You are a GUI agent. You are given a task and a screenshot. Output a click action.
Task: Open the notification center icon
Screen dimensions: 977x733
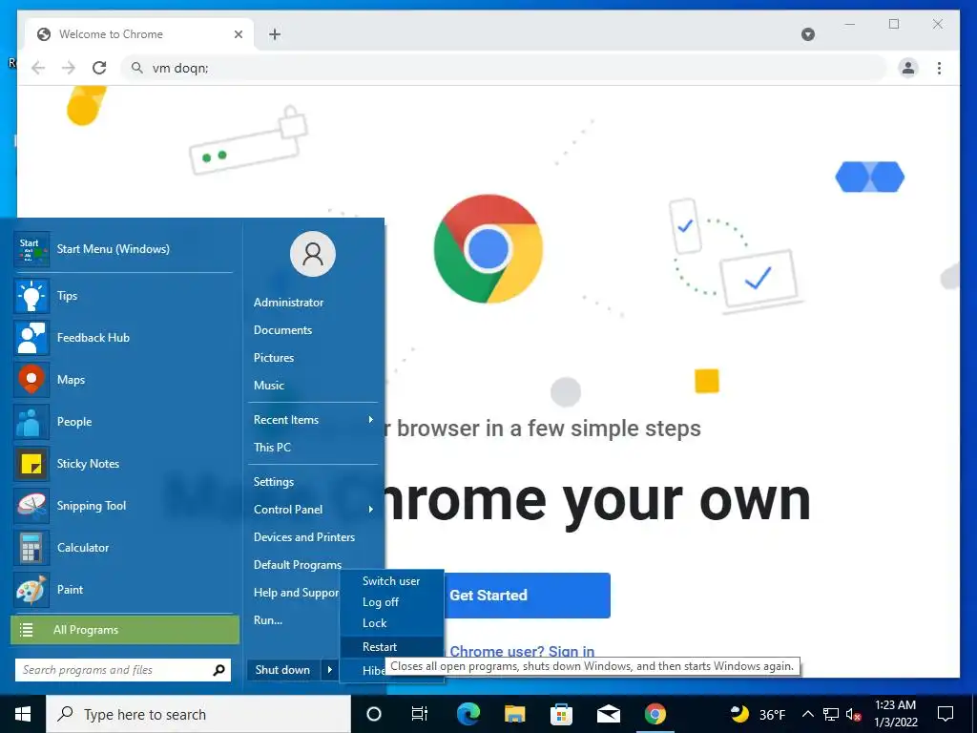(946, 714)
